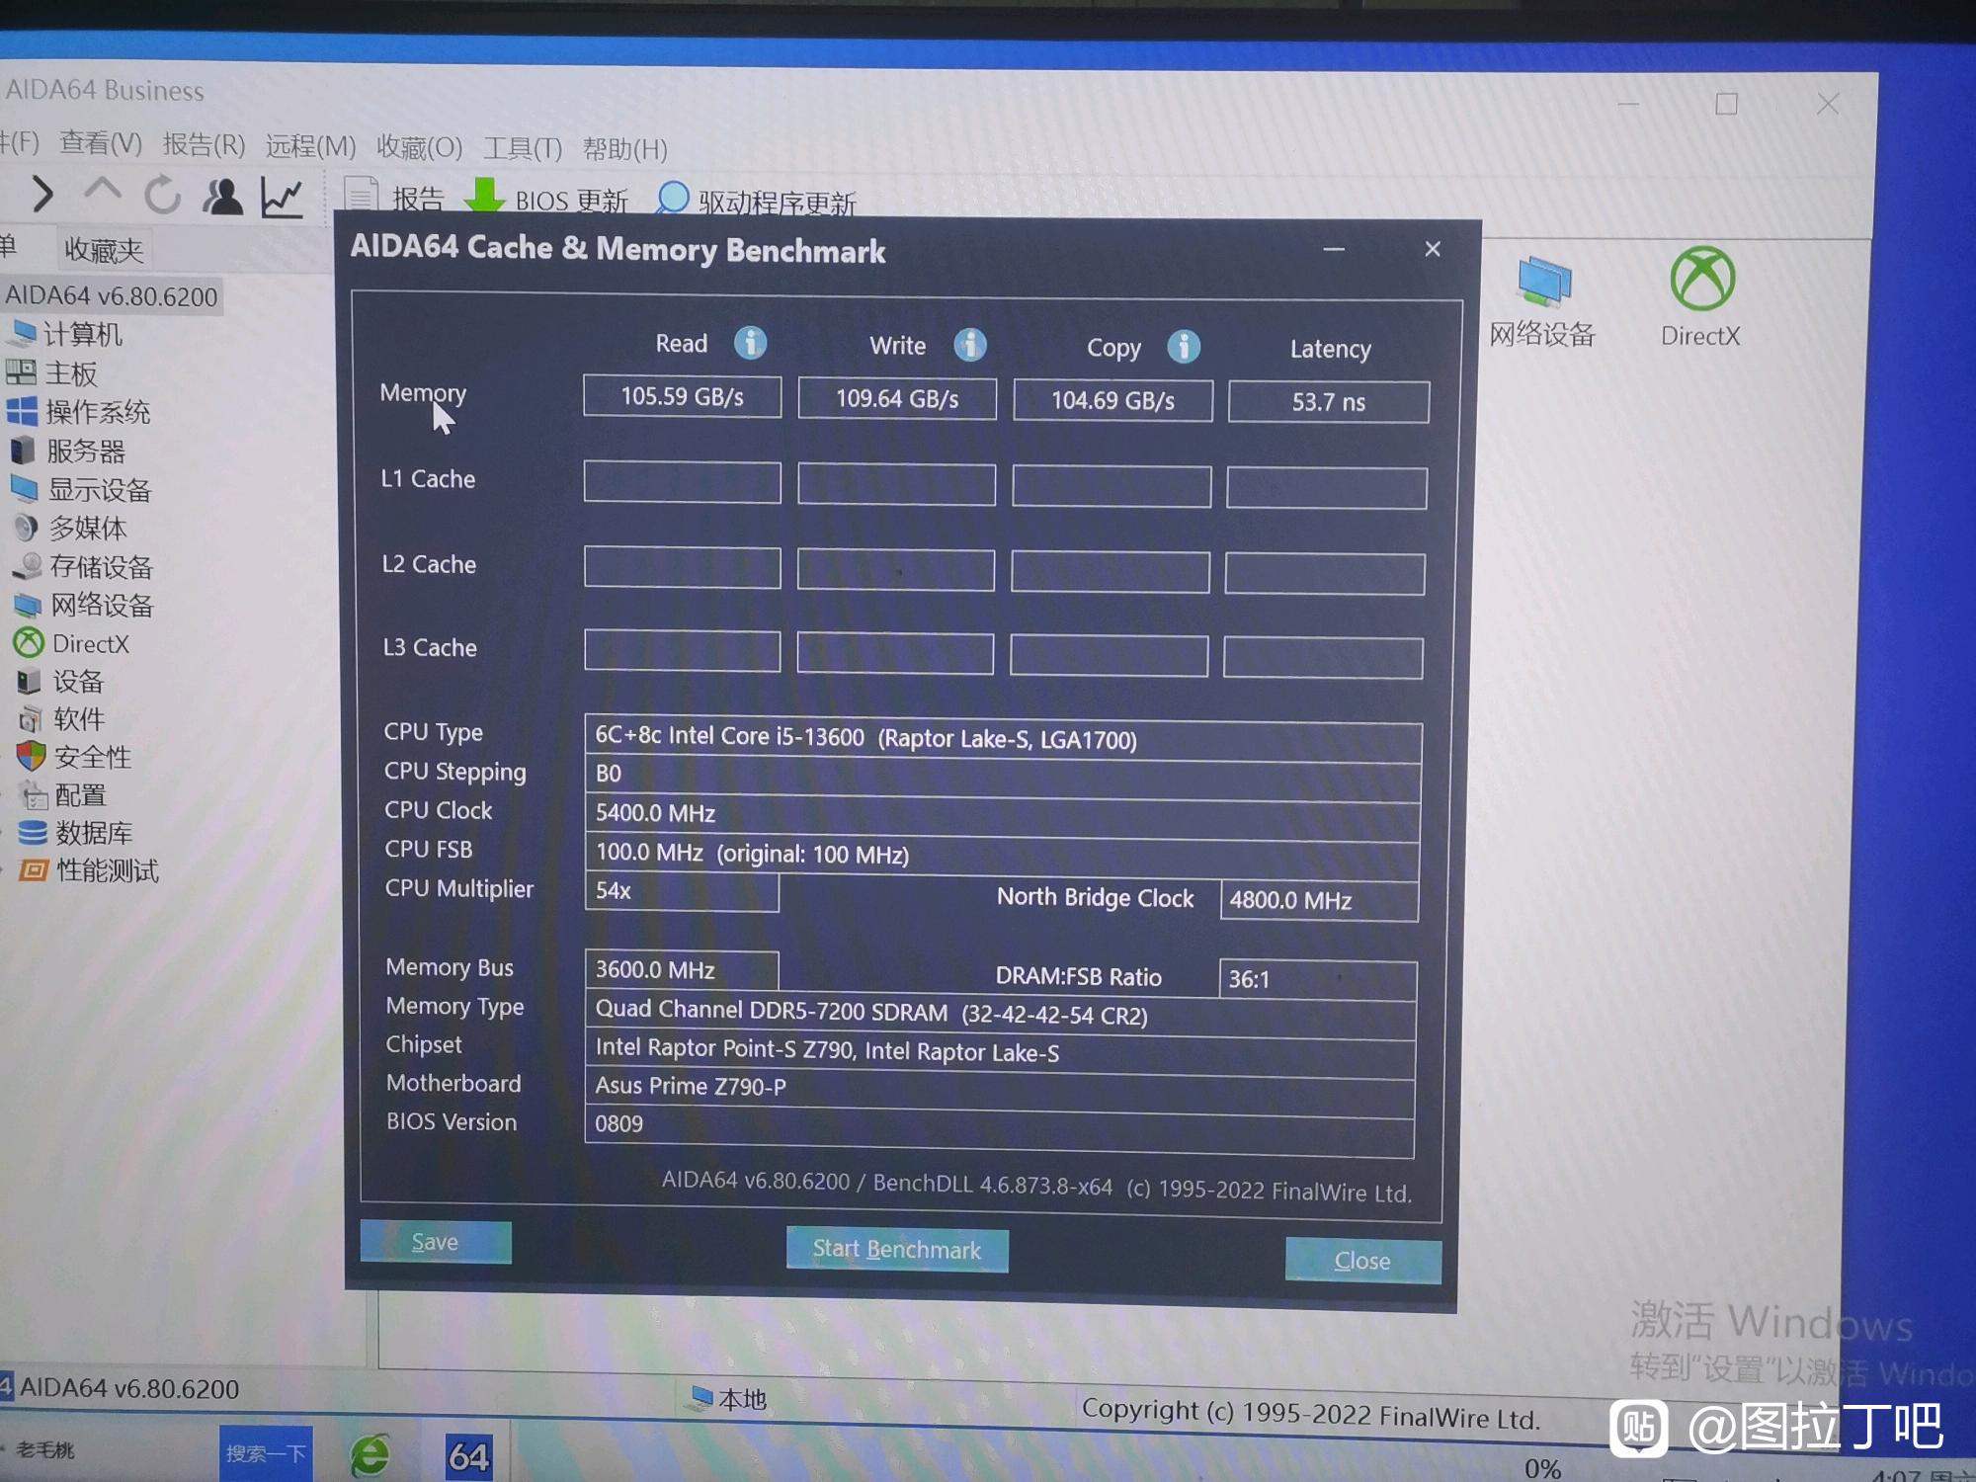1976x1482 pixels.
Task: Click the up-level arrow in toolbar
Action: click(103, 192)
